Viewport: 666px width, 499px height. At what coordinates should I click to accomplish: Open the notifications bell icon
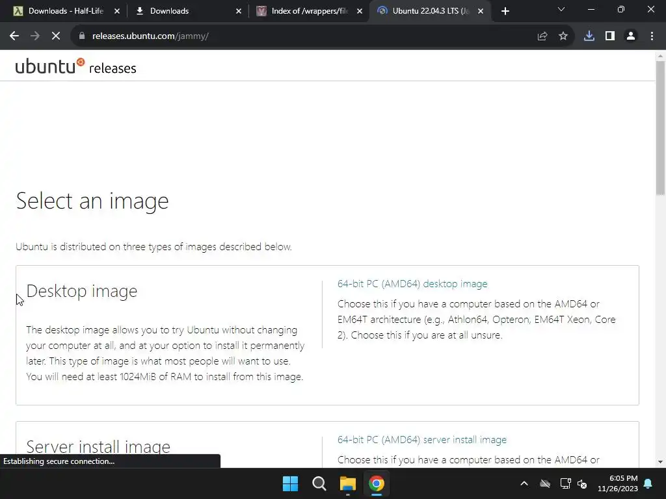[648, 483]
